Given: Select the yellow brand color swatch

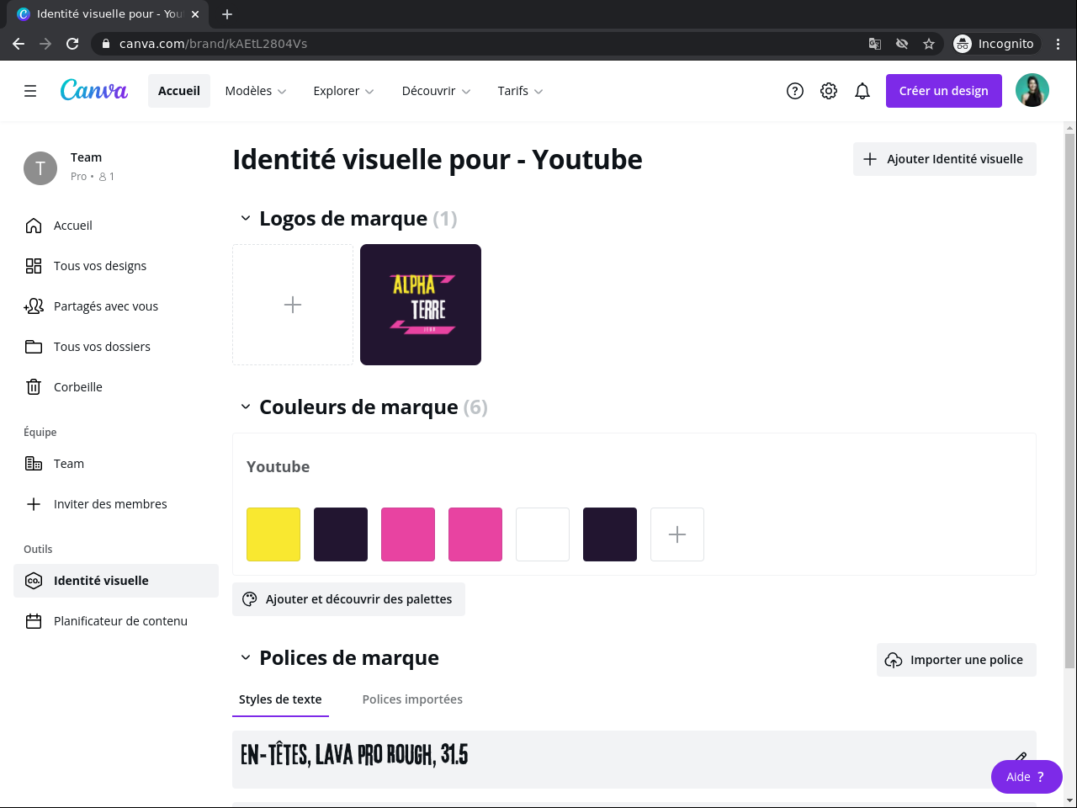Looking at the screenshot, I should click(x=273, y=534).
